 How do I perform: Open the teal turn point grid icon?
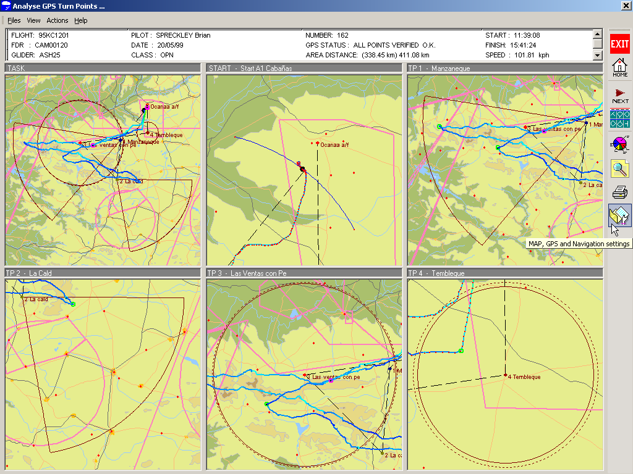tap(620, 118)
